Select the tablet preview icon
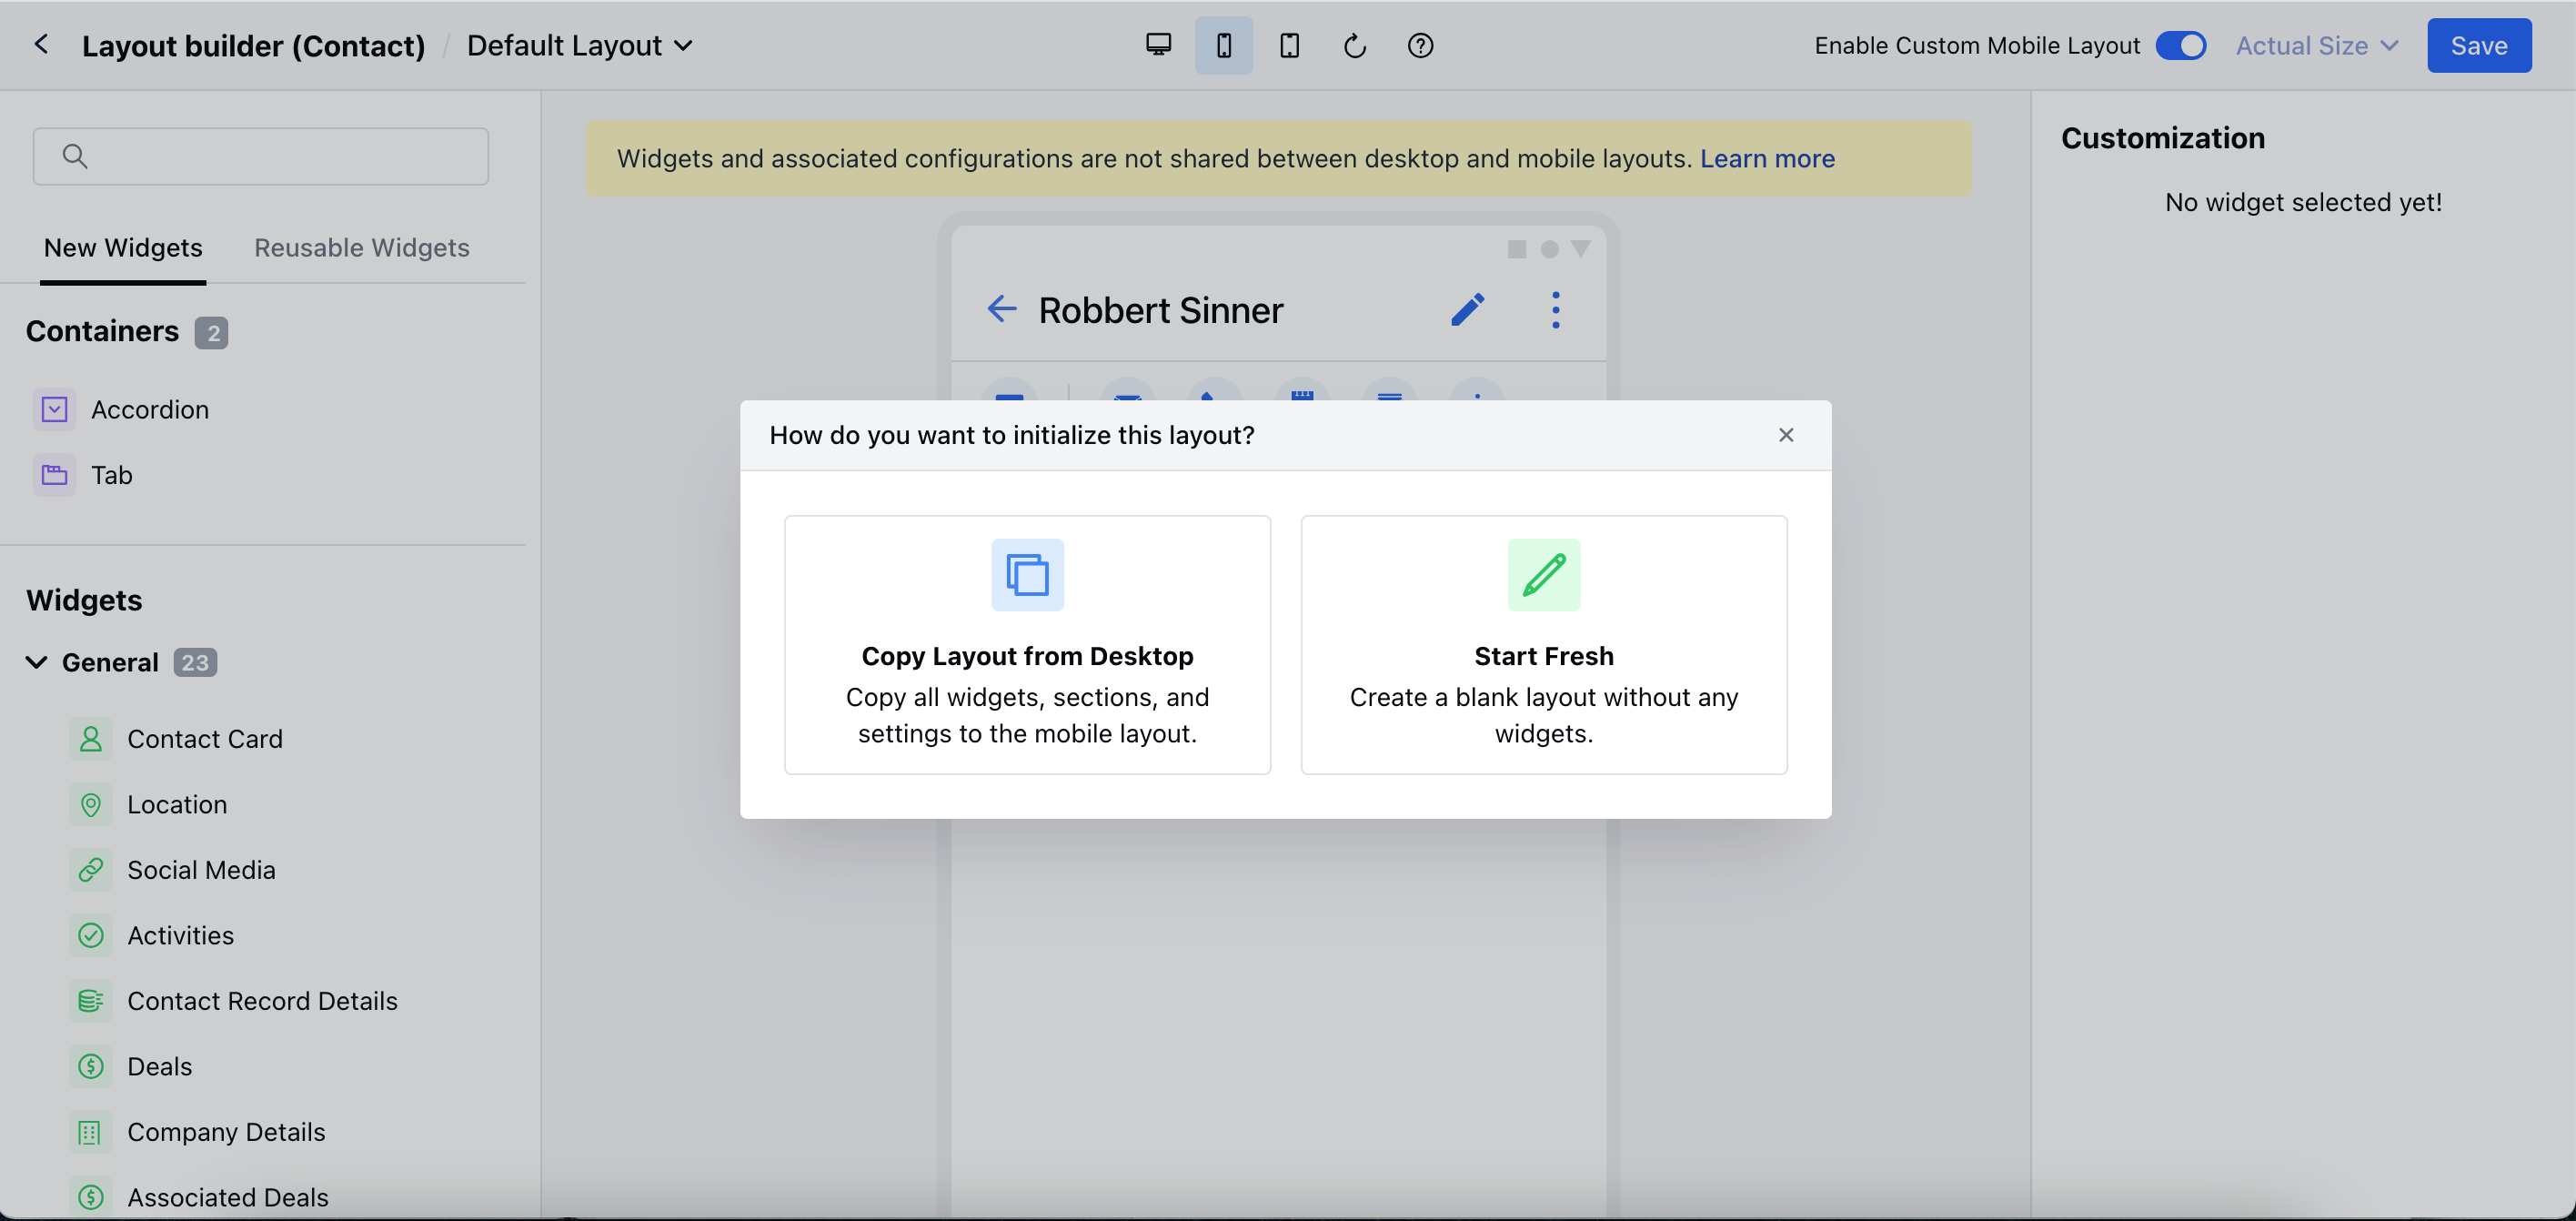 (x=1289, y=45)
